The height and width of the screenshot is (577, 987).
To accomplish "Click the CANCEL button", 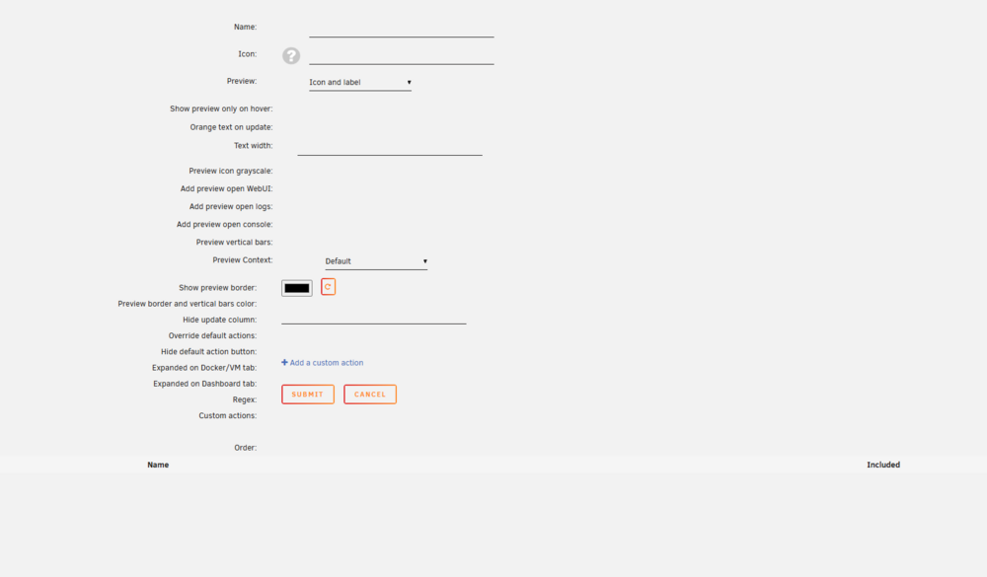I will click(370, 395).
